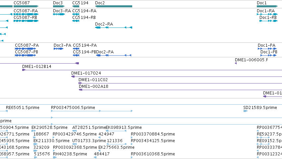Click the SD21589.5prime EST arrow
This screenshot has height=159, width=282.
point(246,111)
